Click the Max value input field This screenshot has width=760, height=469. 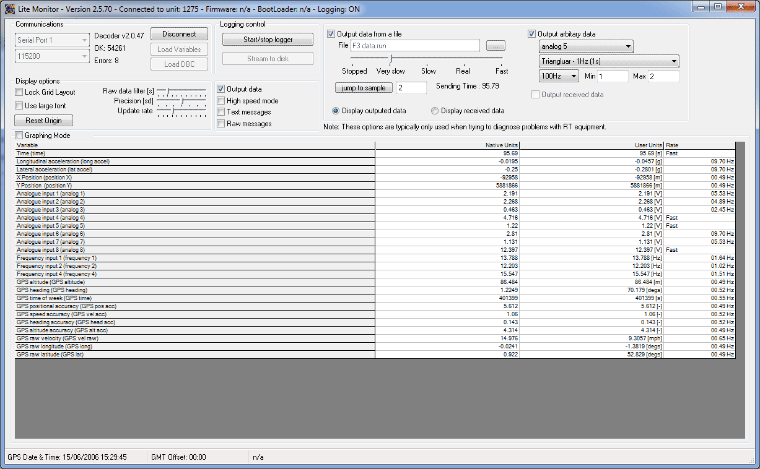click(x=663, y=76)
